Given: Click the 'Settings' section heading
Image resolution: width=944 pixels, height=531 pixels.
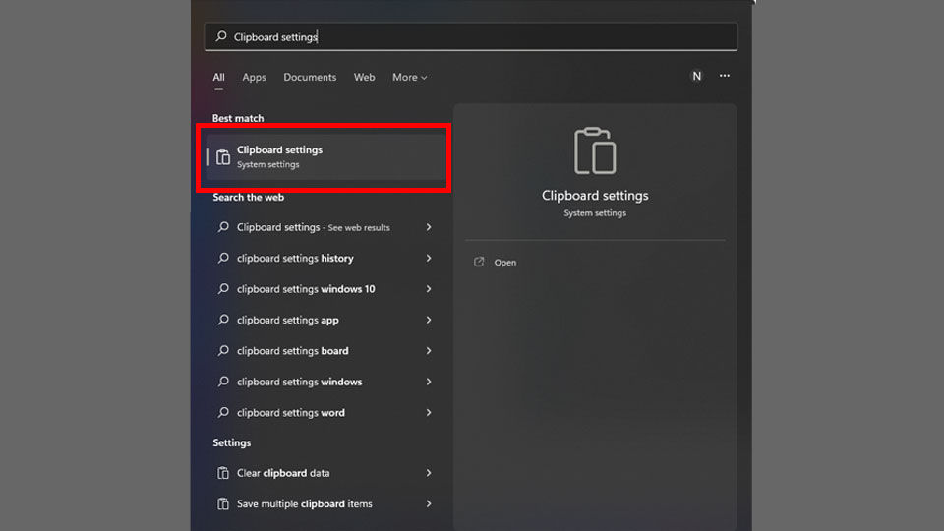Looking at the screenshot, I should click(x=232, y=442).
